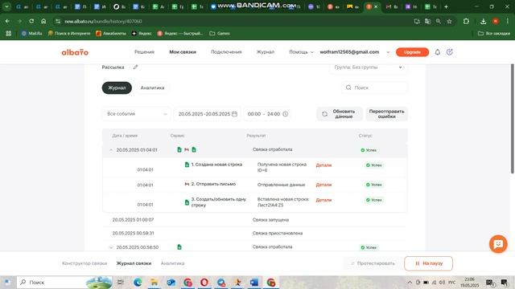Open the browser downloads icon

pyautogui.click(x=483, y=22)
